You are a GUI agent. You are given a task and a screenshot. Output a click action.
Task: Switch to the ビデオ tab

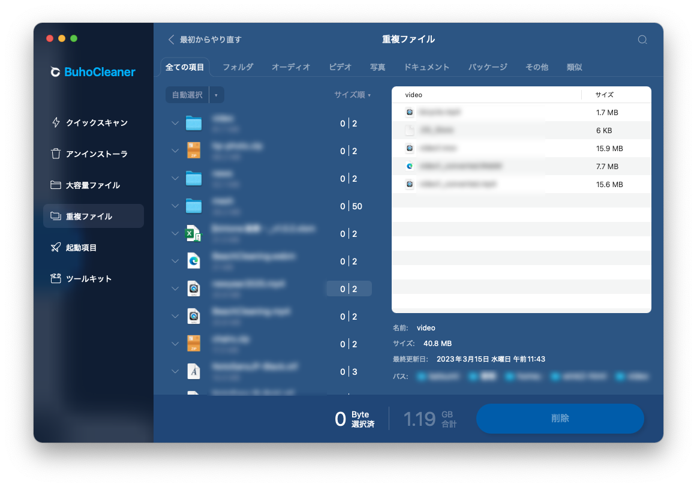[340, 67]
